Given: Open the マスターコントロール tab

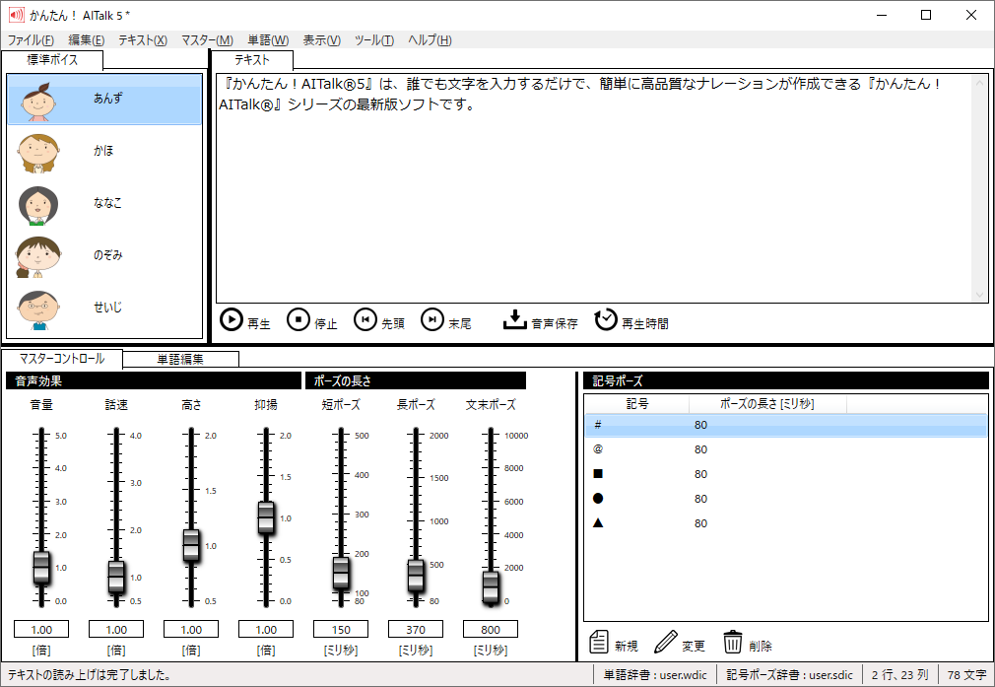Looking at the screenshot, I should pyautogui.click(x=61, y=358).
